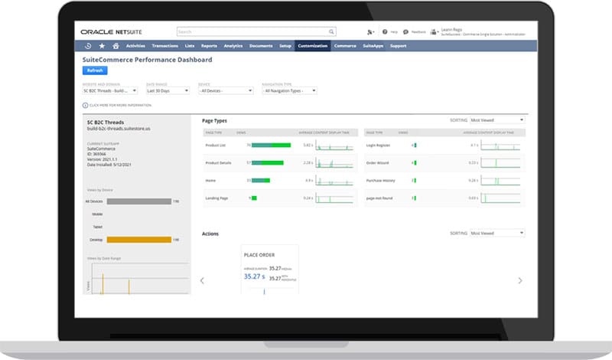
Task: Open the Actions sorting dropdown
Action: click(x=497, y=233)
